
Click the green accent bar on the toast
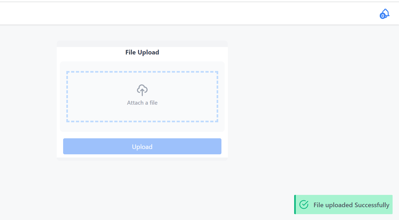[295, 205]
